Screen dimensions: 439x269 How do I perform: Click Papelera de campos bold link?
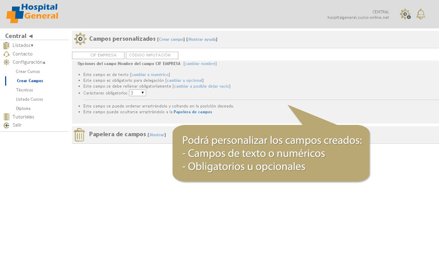tap(193, 112)
